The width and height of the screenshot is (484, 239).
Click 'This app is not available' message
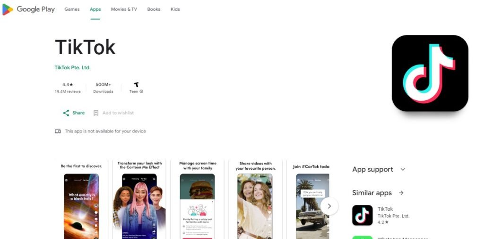coord(105,131)
